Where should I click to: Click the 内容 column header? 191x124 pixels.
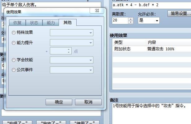click(169, 42)
